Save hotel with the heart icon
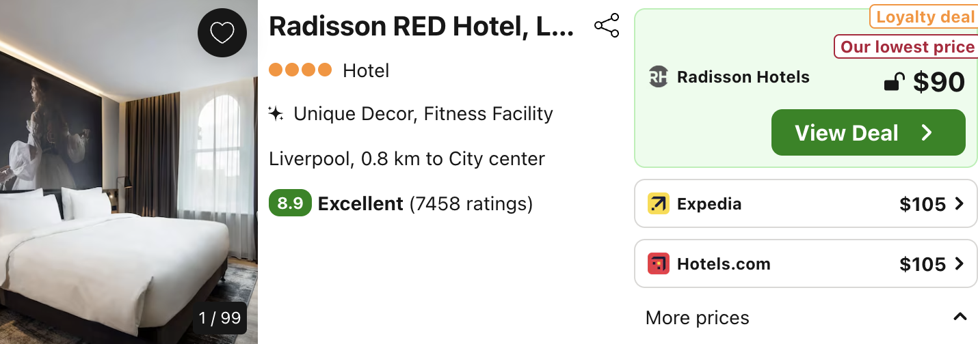978x344 pixels. (222, 33)
